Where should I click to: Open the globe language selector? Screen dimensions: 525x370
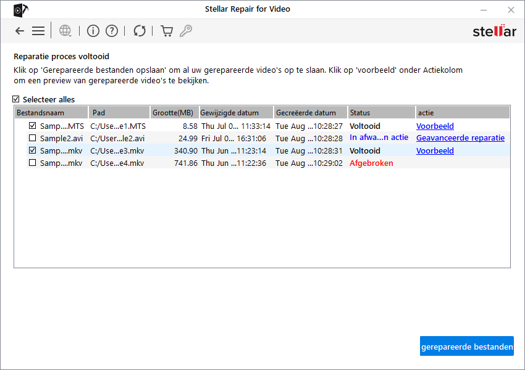[x=65, y=31]
